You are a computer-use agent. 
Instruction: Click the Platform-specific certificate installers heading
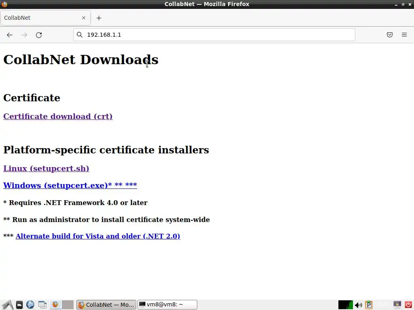coord(106,150)
